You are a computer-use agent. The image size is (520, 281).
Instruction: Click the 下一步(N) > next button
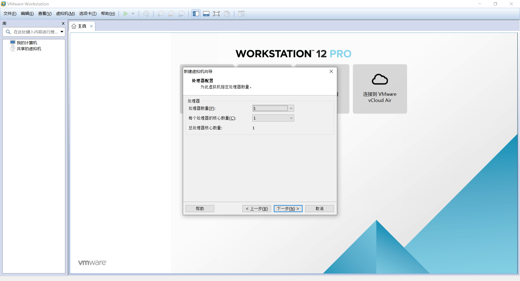point(288,209)
